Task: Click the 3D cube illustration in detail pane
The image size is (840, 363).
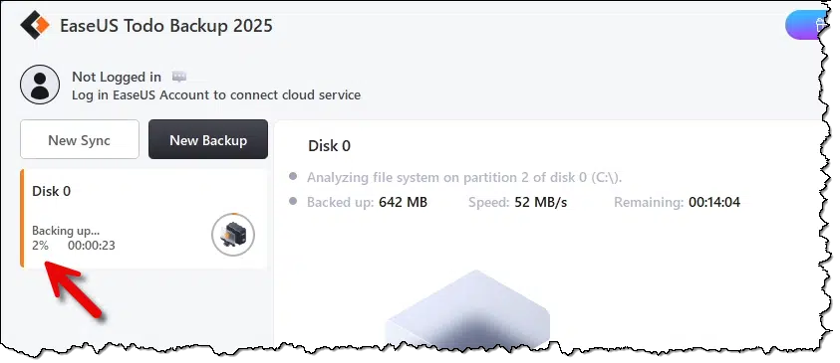Action: coord(467,309)
